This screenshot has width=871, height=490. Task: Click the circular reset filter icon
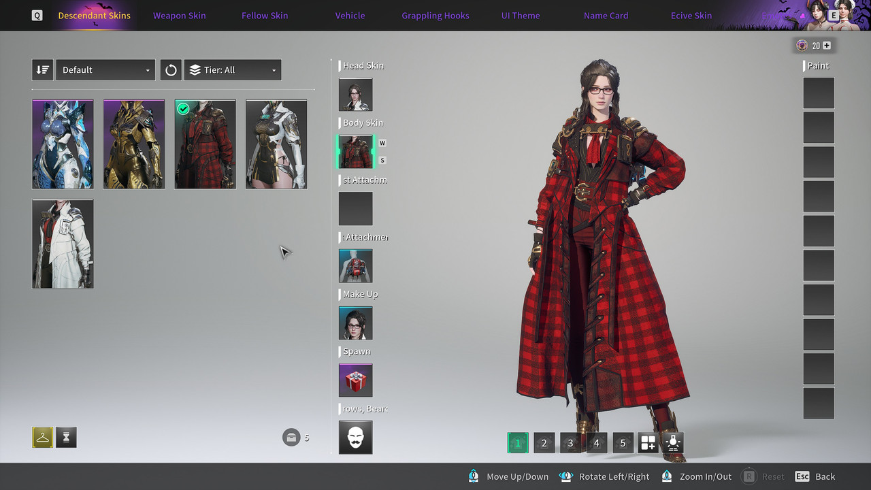point(171,70)
